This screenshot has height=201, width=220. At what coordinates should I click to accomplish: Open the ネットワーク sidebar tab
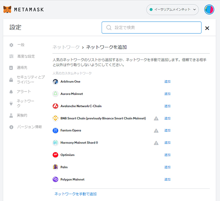point(25,103)
